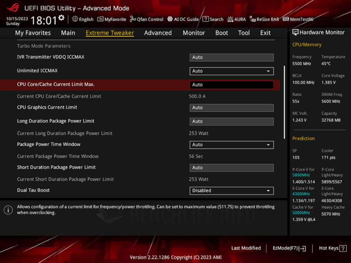Click the 56 Sec time window value
This screenshot has width=351, height=263.
click(x=196, y=156)
